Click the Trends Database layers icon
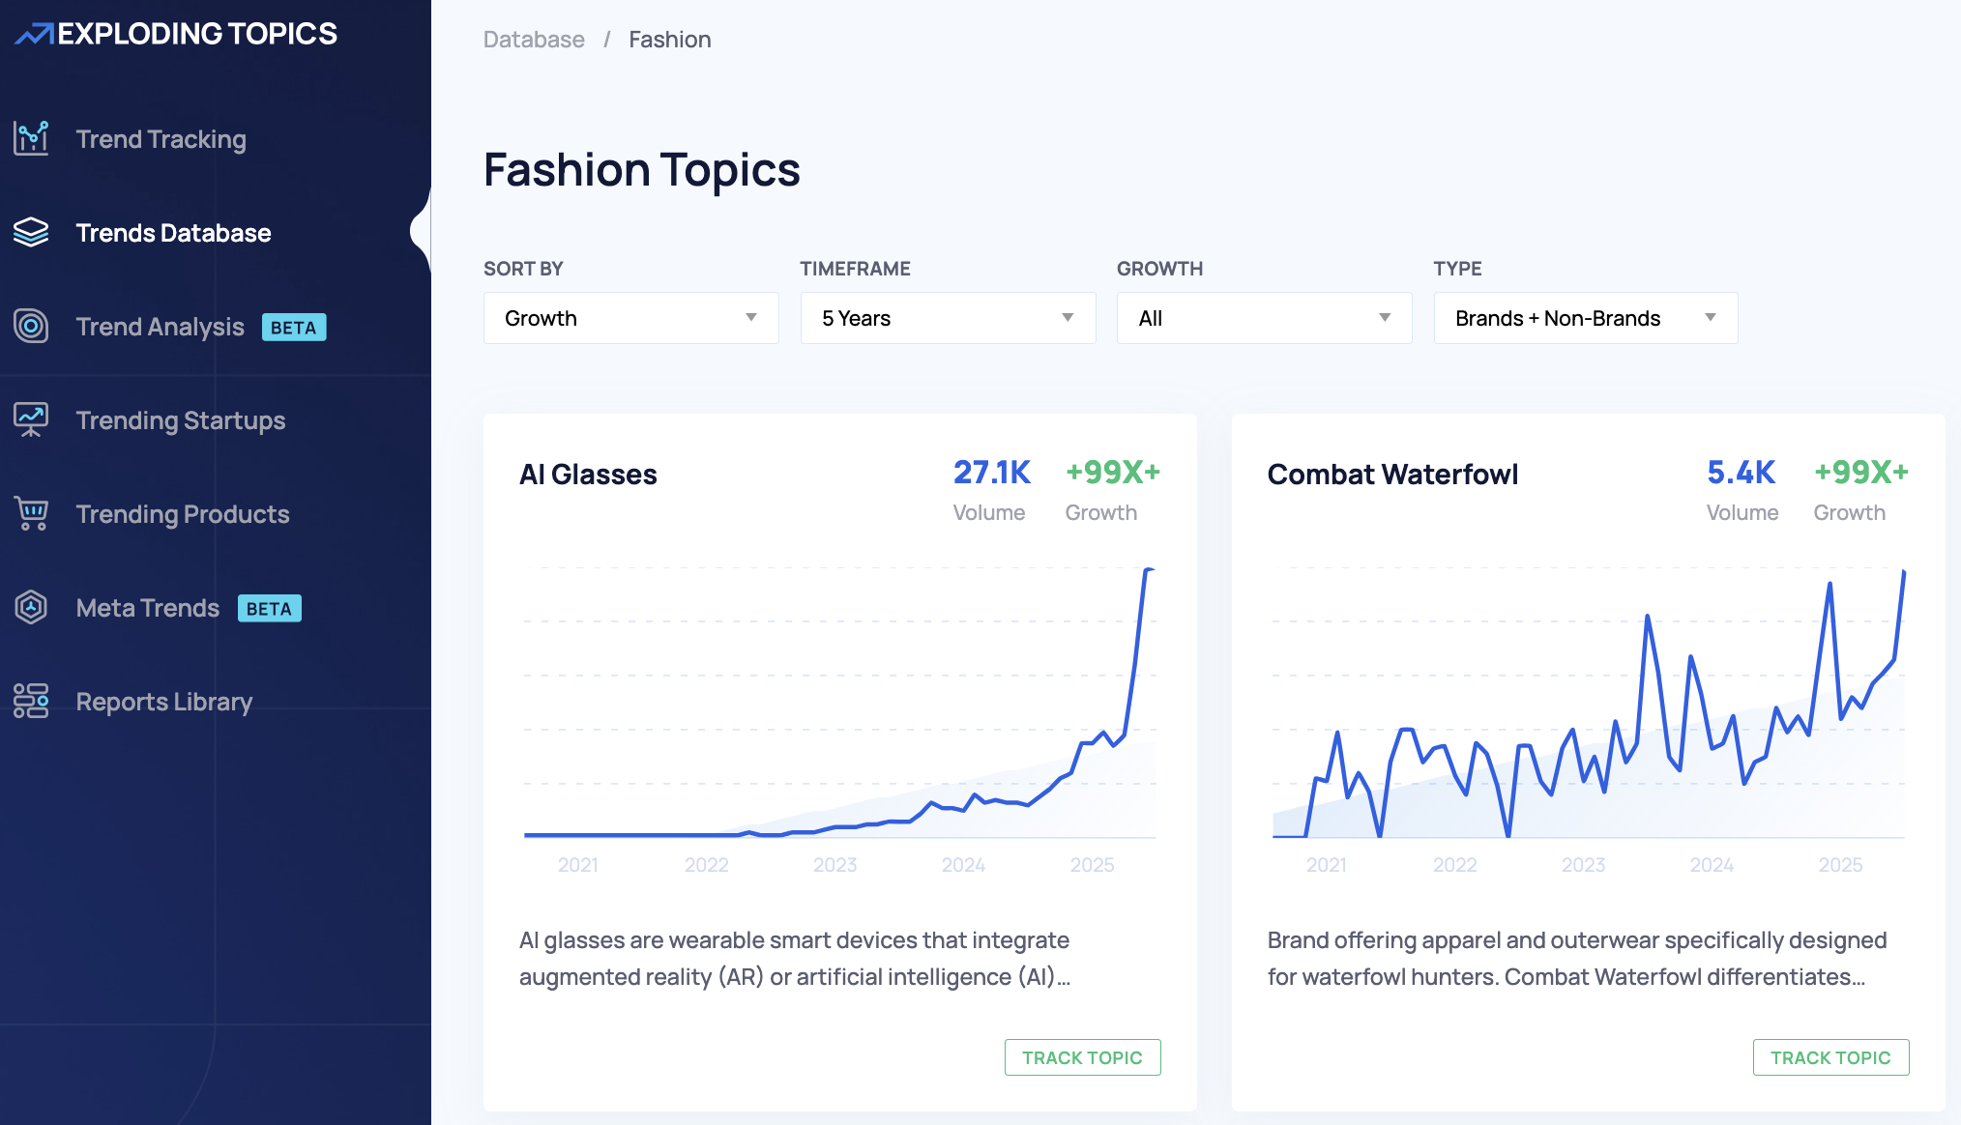Screen dimensions: 1961x1125 tap(31, 232)
